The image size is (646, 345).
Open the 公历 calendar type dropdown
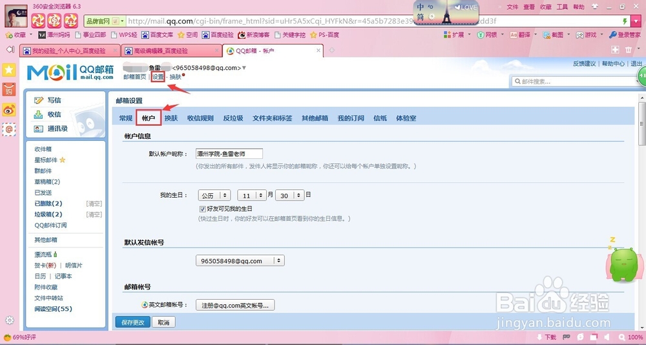[x=214, y=196]
